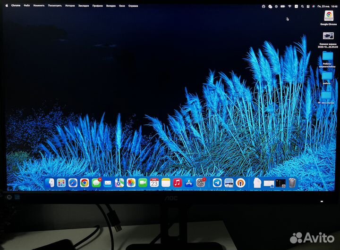Open the Trash in the Dock
The height and width of the screenshot is (250, 340).
(x=292, y=183)
